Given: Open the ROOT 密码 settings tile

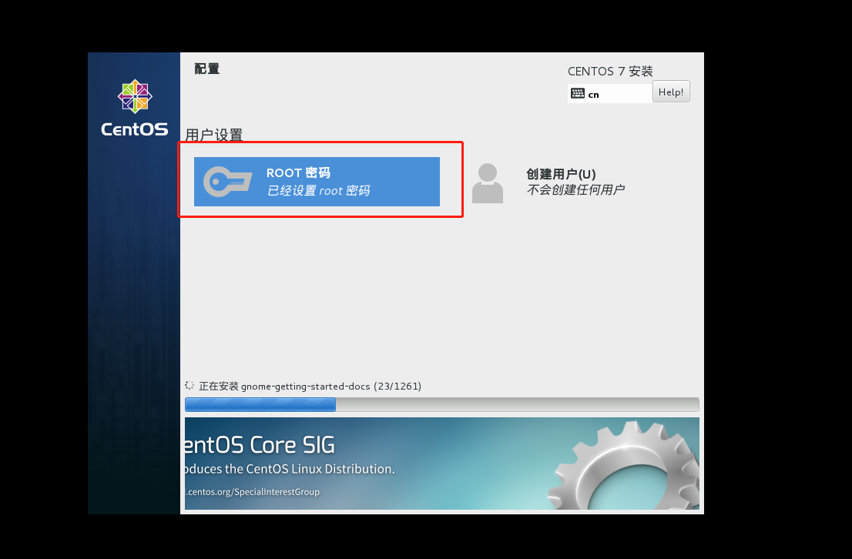Looking at the screenshot, I should click(x=317, y=182).
